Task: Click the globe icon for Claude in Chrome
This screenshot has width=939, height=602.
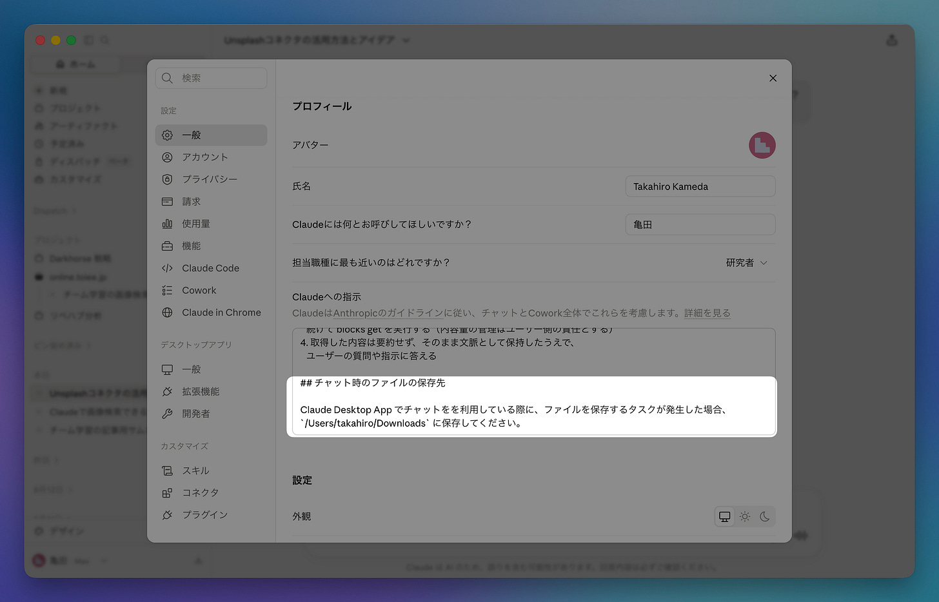Action: tap(167, 313)
